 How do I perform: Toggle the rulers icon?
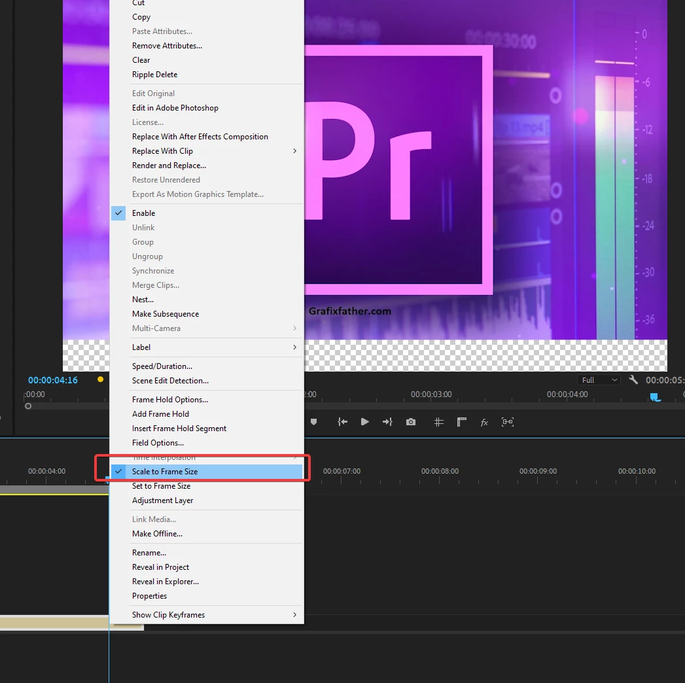tap(462, 421)
